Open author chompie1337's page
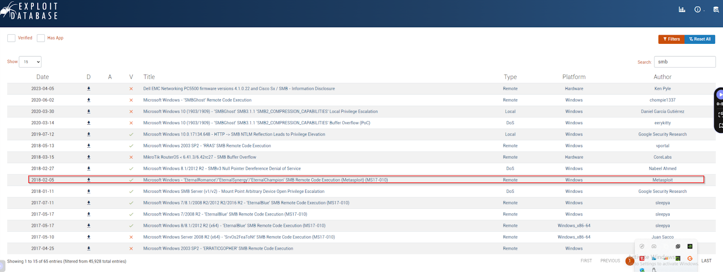This screenshot has height=272, width=723. click(x=662, y=100)
